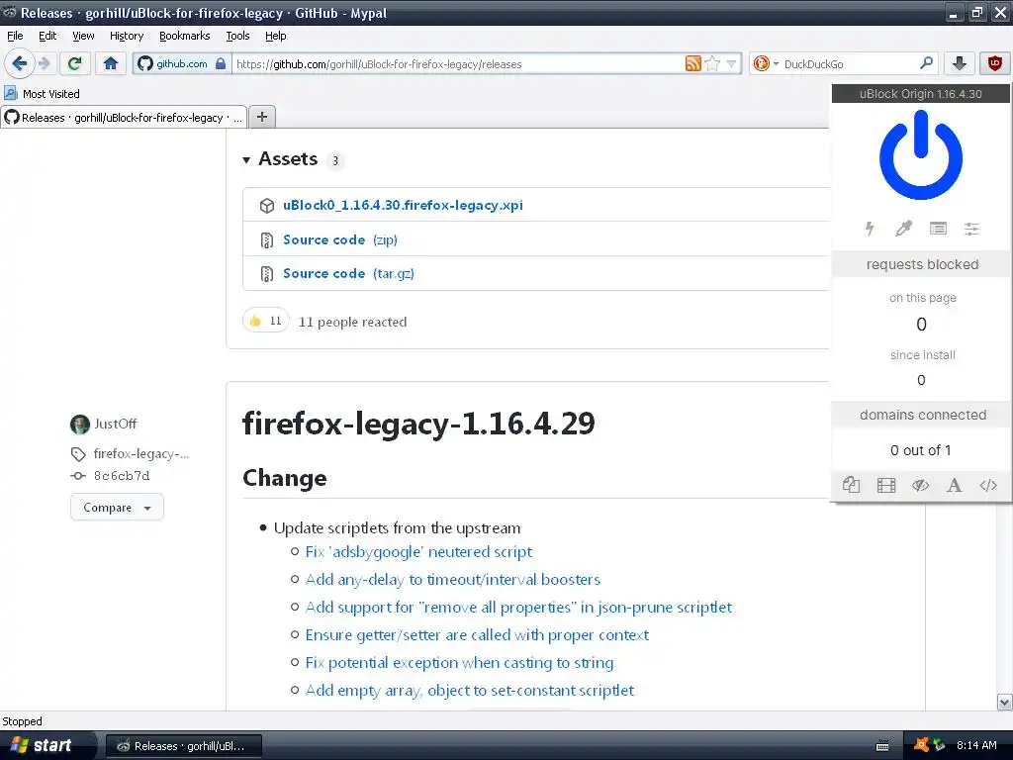Enter element zapper mode lightning icon
Screen dimensions: 1013x760
[870, 229]
